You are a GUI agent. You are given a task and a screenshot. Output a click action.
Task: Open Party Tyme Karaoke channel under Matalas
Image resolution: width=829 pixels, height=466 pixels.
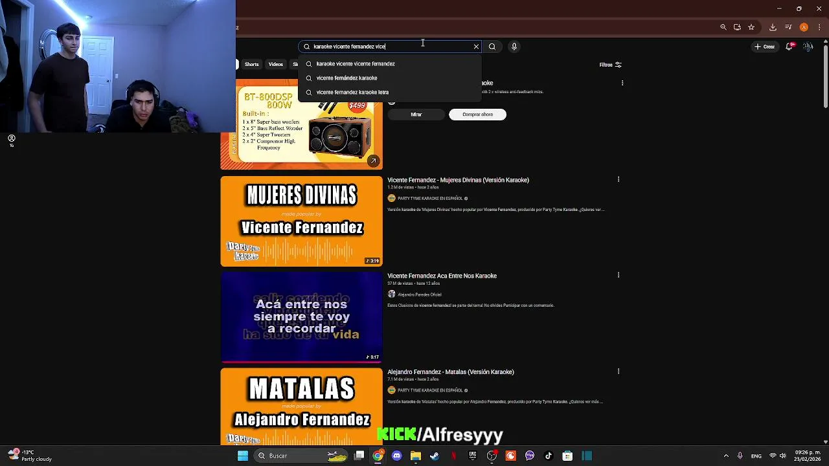[x=429, y=390]
